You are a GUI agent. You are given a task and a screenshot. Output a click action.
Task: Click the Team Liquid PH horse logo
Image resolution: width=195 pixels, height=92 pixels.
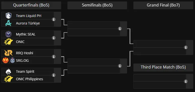point(9,16)
